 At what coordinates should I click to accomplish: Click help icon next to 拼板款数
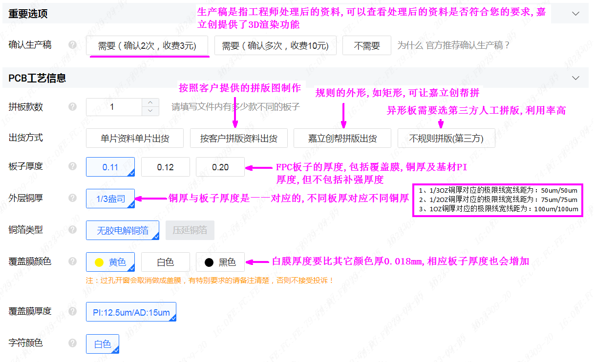point(72,106)
